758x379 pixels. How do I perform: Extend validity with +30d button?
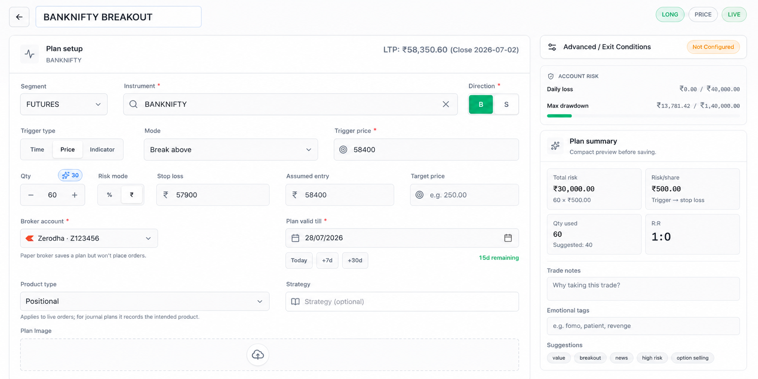pyautogui.click(x=355, y=260)
